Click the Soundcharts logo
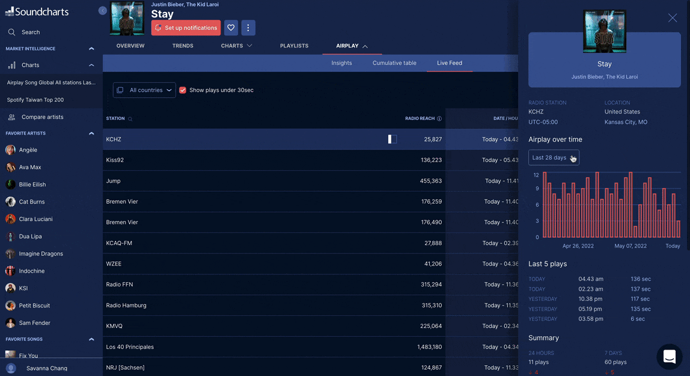Image resolution: width=690 pixels, height=376 pixels. point(37,11)
